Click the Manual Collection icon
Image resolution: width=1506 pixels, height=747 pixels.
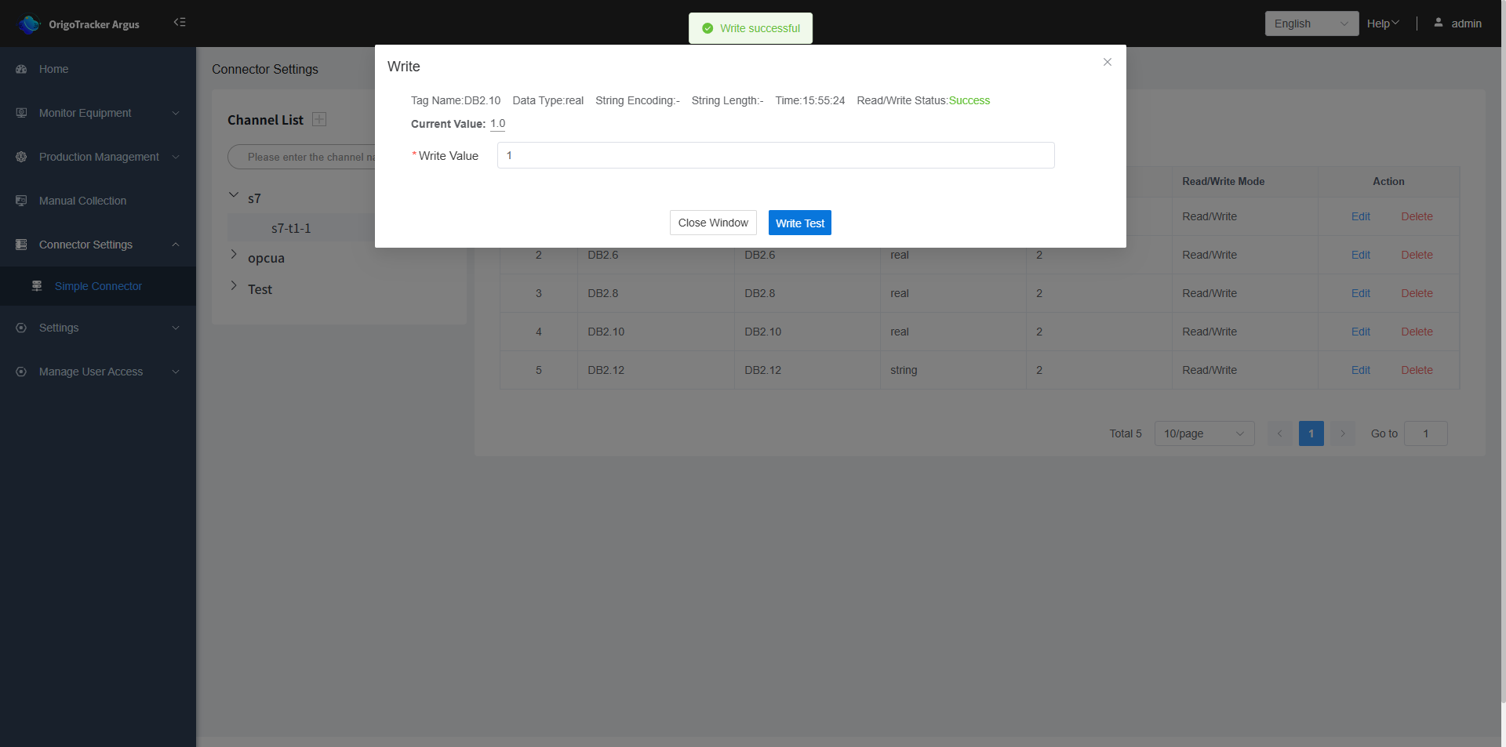click(x=21, y=201)
